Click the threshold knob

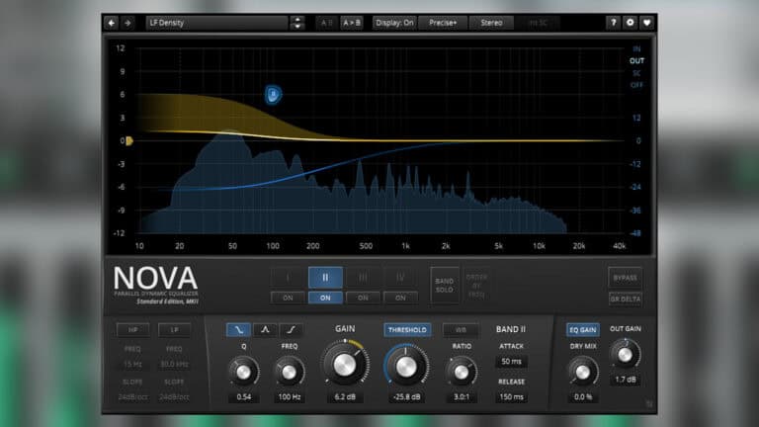point(406,367)
